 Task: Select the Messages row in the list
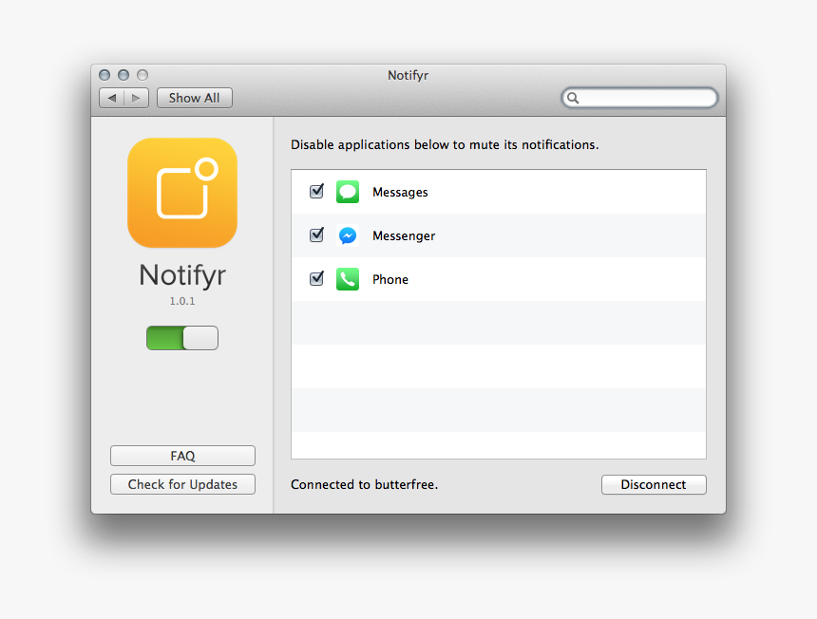coord(475,192)
